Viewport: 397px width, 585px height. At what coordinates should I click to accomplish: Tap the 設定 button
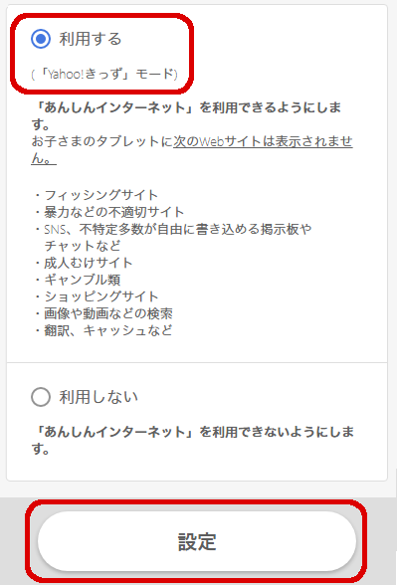(197, 541)
